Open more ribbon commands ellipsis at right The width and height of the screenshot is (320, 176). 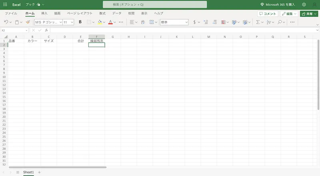(292, 22)
